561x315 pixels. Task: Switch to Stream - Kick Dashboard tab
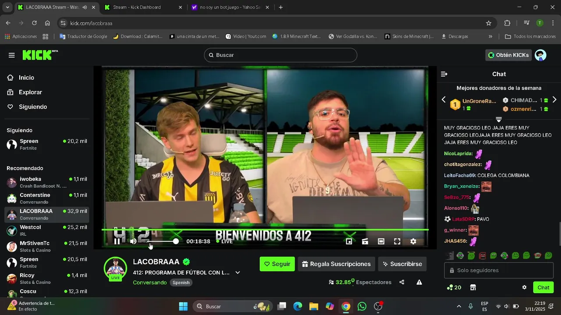pos(142,7)
